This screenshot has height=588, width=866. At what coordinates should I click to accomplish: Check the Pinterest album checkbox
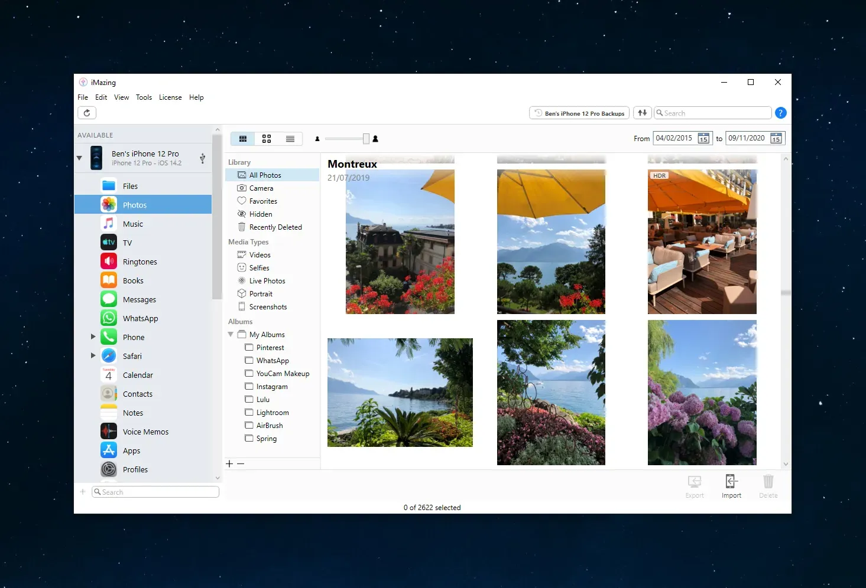tap(248, 347)
